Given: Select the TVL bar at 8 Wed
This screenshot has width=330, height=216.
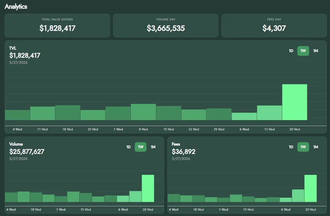Looking at the screenshot, I should pyautogui.click(x=143, y=112).
